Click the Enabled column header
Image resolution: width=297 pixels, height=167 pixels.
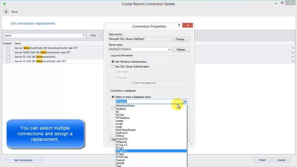[7, 43]
